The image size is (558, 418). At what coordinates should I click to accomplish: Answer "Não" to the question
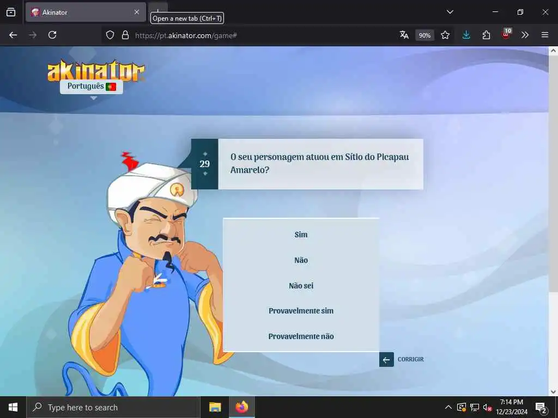pyautogui.click(x=301, y=260)
